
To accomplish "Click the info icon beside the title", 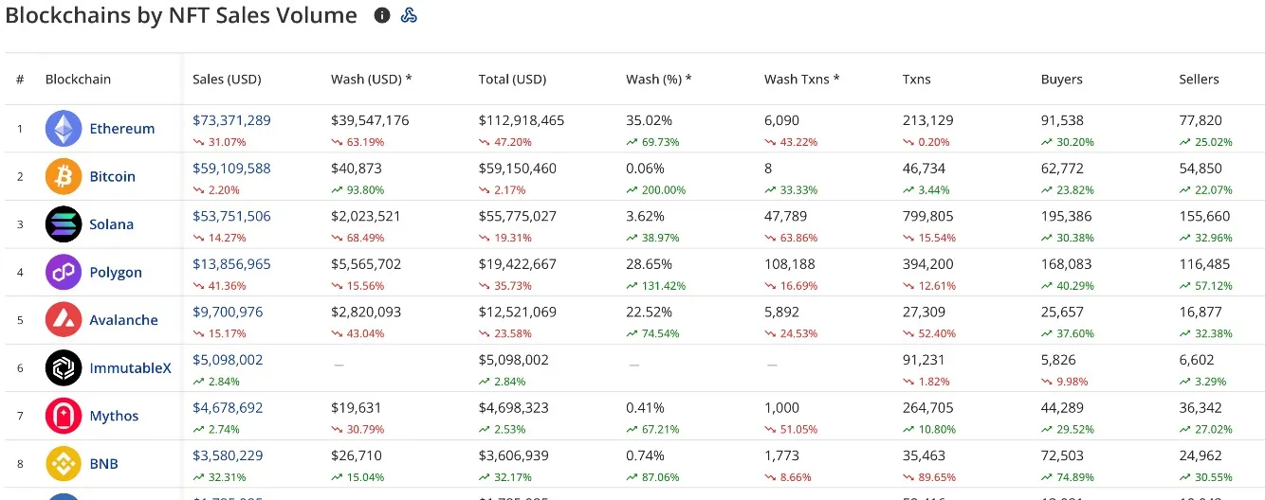I will click(x=382, y=15).
